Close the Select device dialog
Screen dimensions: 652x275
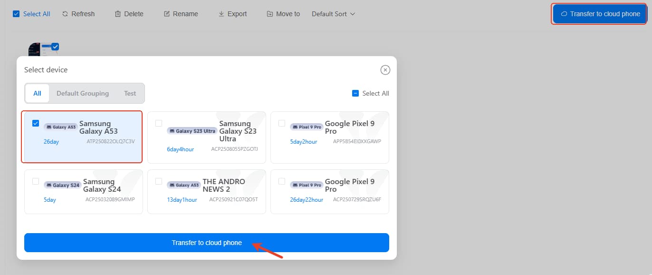pos(385,70)
